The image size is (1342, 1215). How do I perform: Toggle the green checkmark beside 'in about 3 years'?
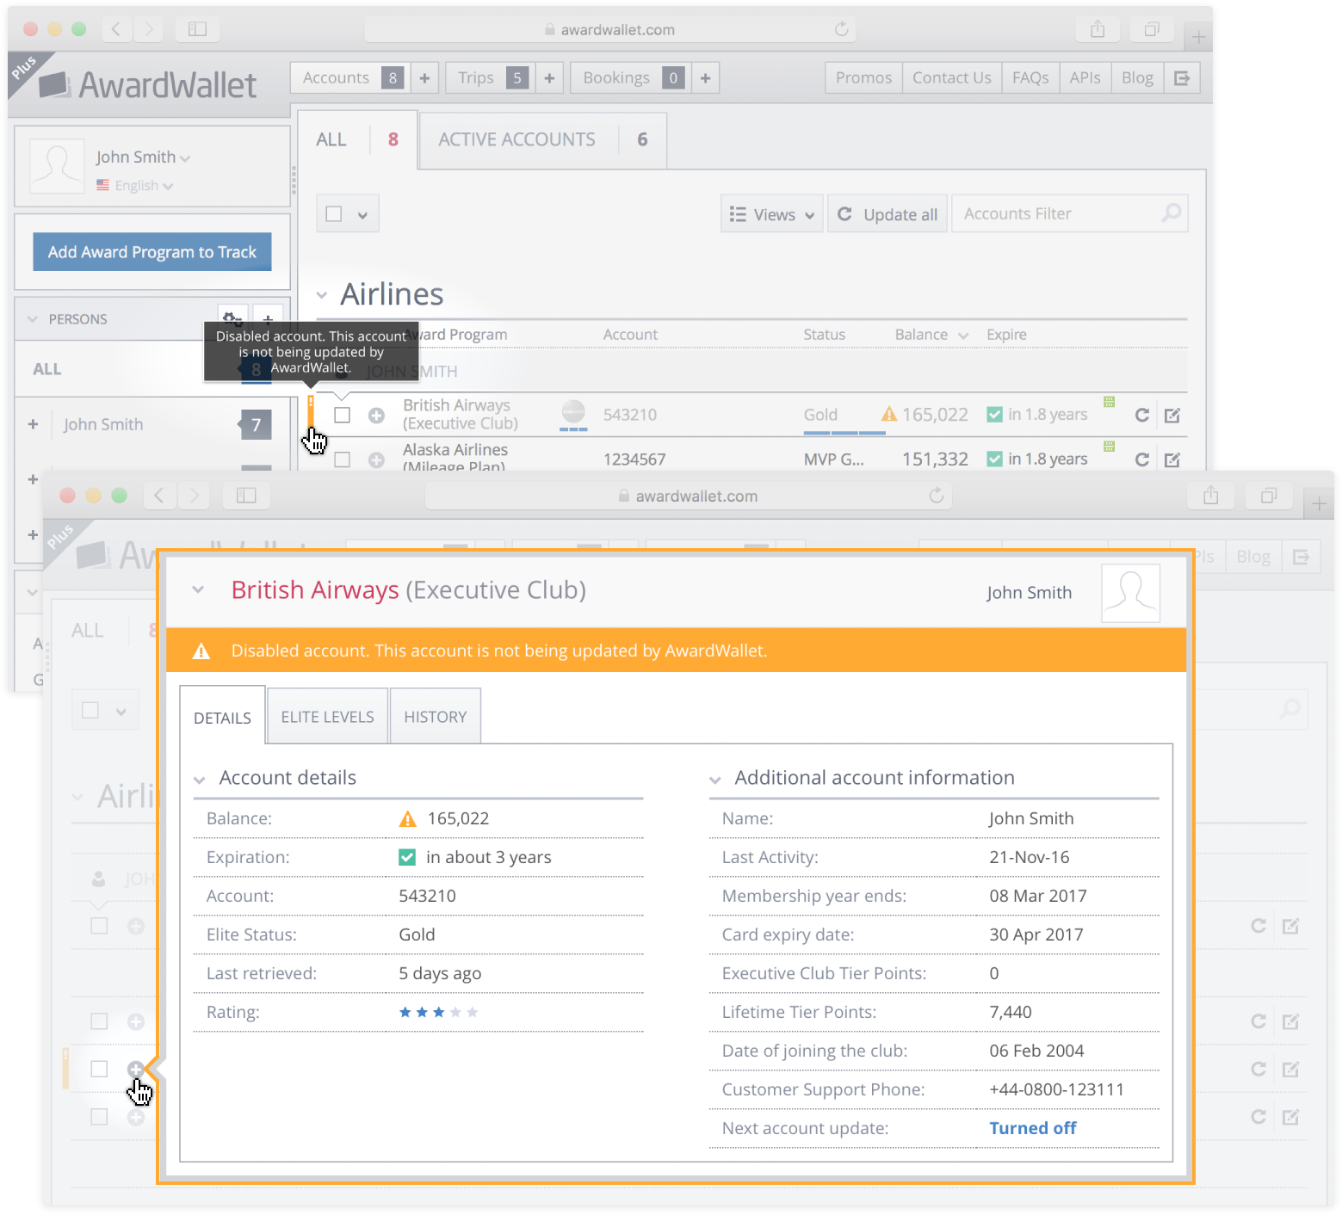[x=407, y=857]
